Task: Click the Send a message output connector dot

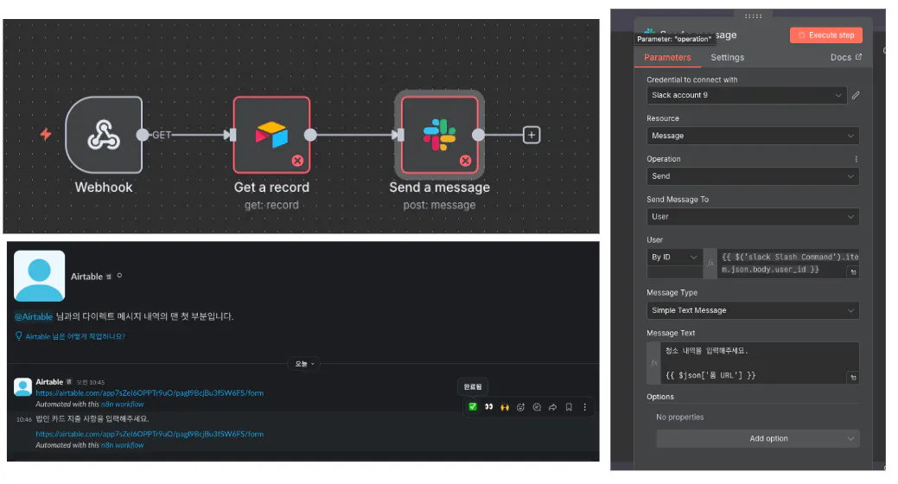Action: (478, 135)
